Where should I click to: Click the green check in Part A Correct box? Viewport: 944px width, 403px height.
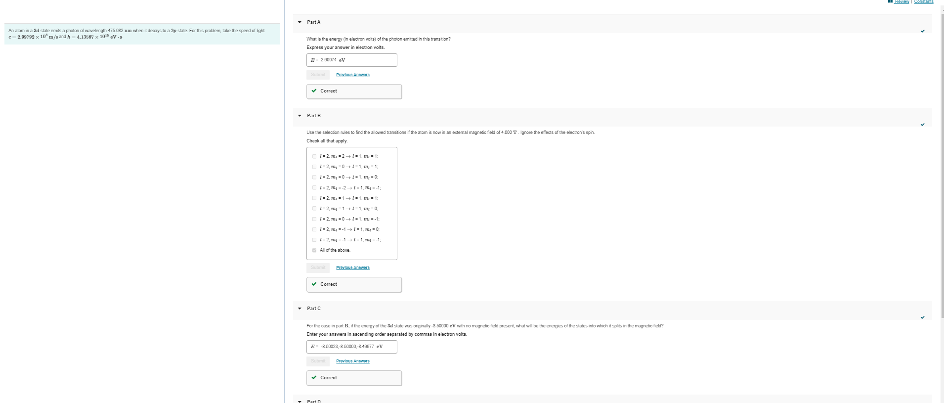tap(314, 91)
